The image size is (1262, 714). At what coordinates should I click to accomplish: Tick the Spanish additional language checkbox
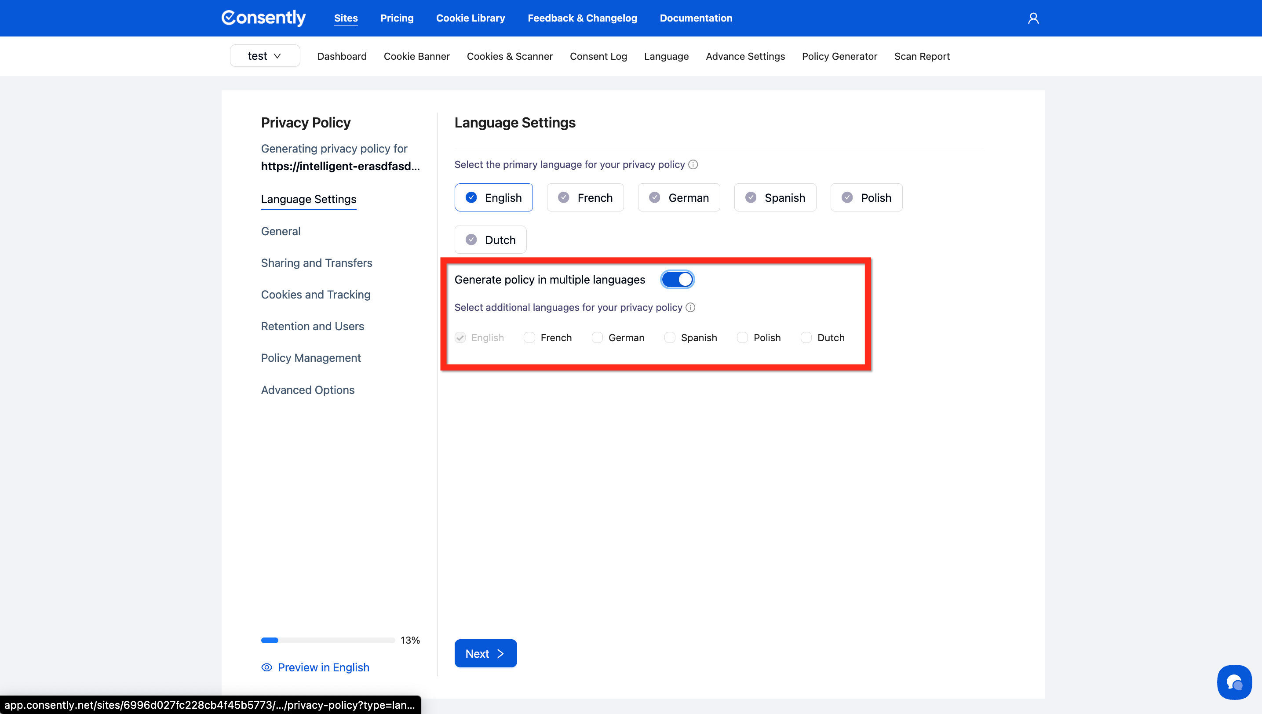(x=670, y=338)
